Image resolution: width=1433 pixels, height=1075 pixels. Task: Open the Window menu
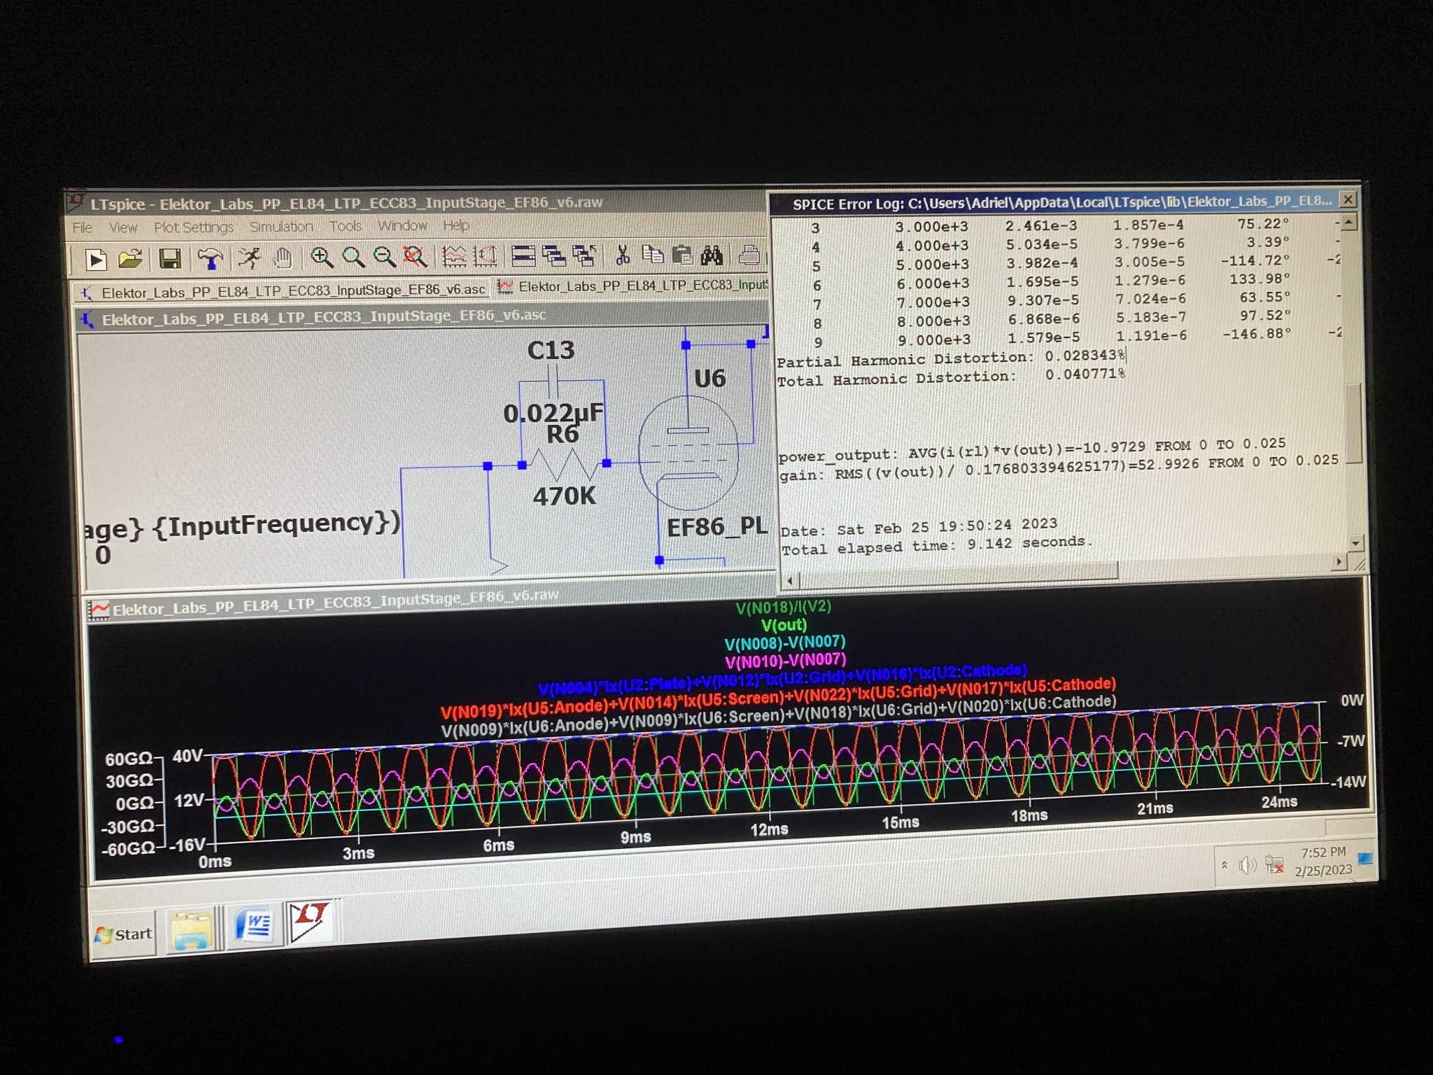[x=402, y=225]
